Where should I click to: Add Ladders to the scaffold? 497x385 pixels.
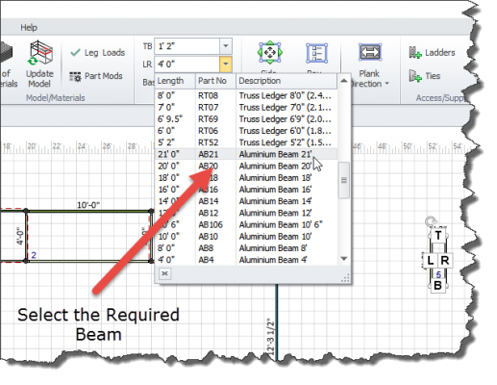(432, 53)
